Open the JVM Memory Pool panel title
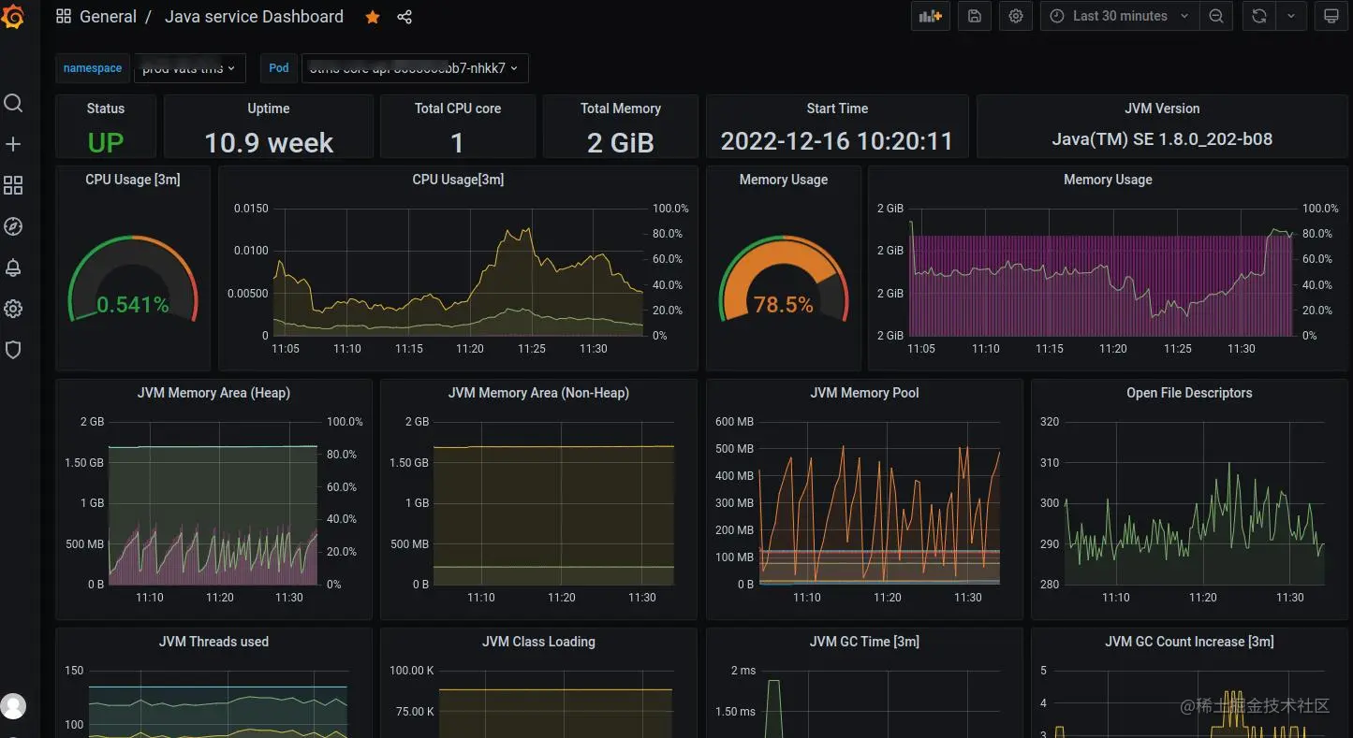The height and width of the screenshot is (738, 1353). point(864,393)
